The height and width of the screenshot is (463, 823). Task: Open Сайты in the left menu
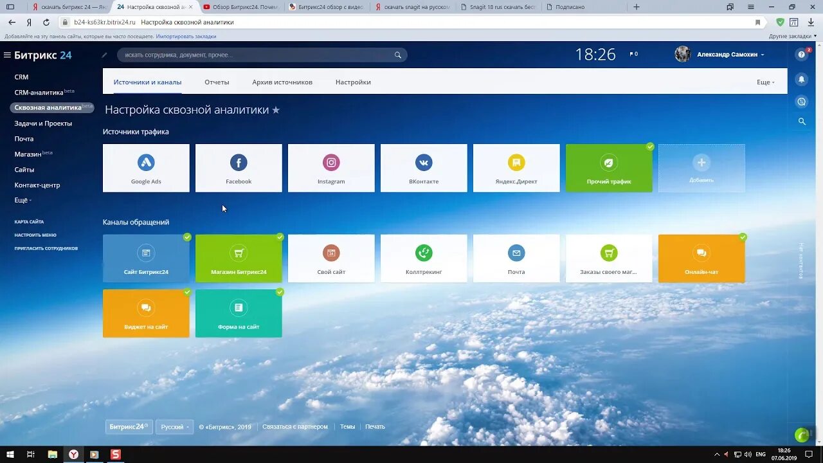click(x=24, y=170)
